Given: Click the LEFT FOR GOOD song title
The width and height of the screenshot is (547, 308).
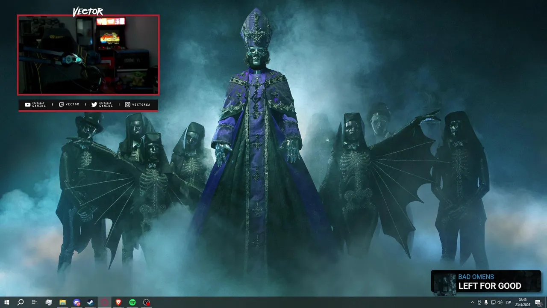Looking at the screenshot, I should tap(490, 286).
